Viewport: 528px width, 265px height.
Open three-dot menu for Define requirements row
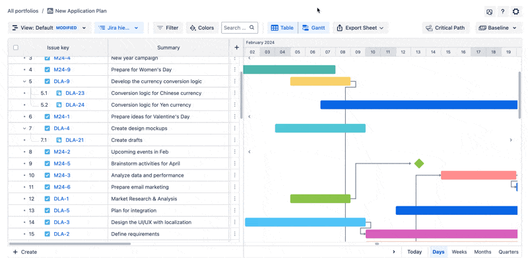[x=235, y=234]
